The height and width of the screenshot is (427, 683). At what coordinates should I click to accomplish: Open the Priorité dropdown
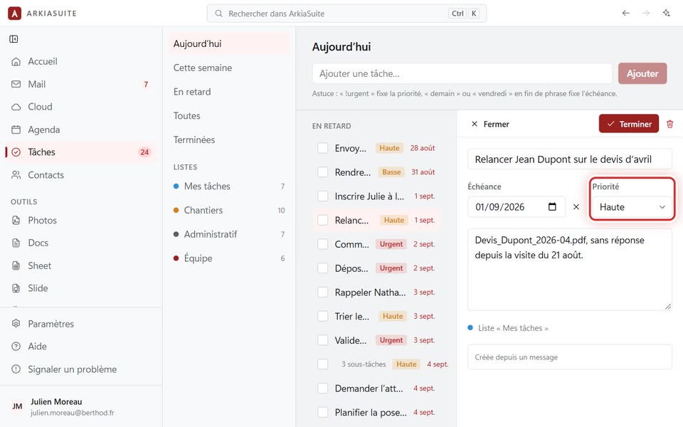632,207
